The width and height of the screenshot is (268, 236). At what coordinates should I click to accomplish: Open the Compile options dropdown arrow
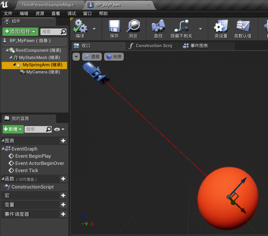coord(94,29)
